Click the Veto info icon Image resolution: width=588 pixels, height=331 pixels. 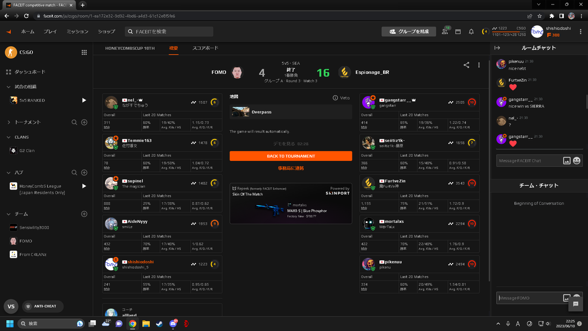(336, 98)
